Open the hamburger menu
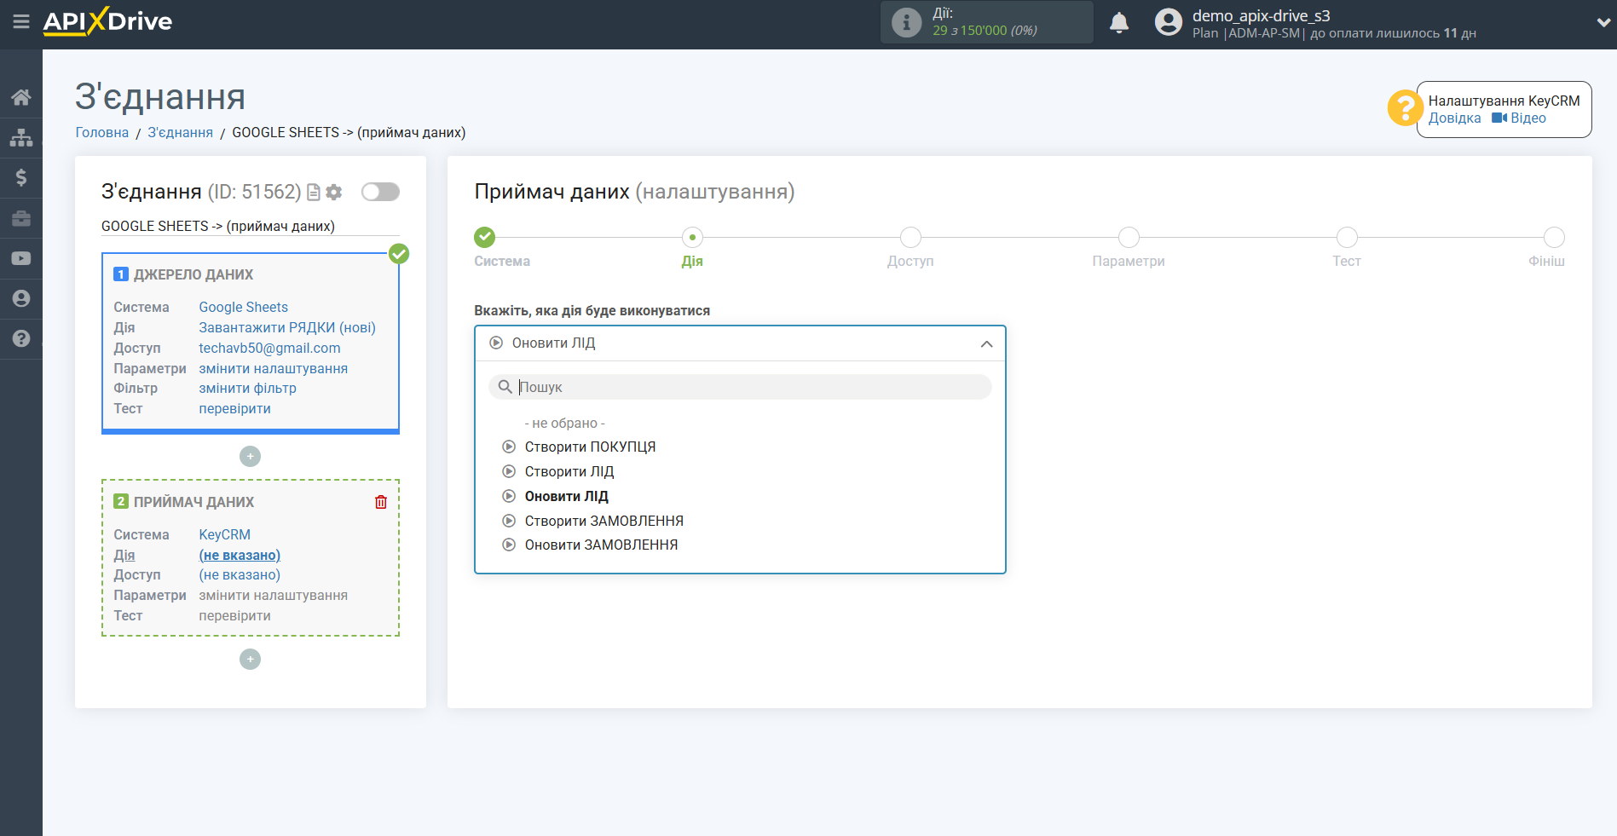This screenshot has width=1617, height=836. click(21, 21)
